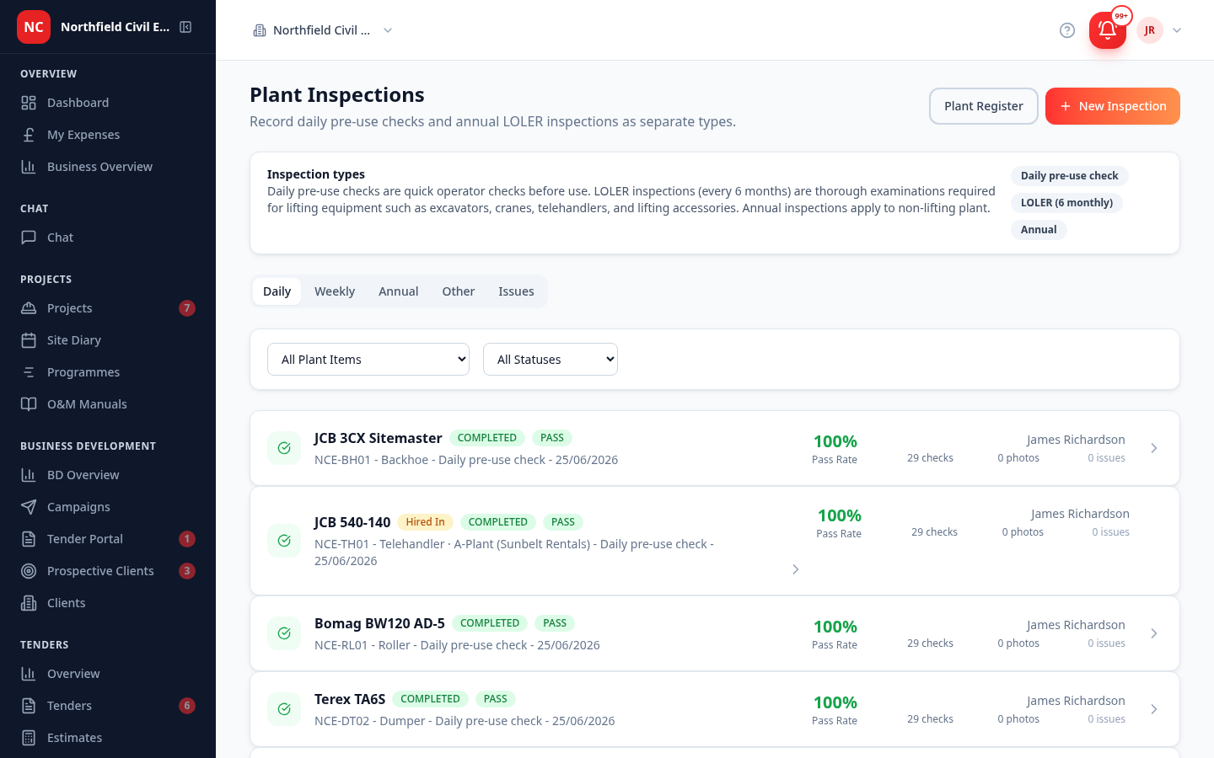1214x758 pixels.
Task: Click LOLER (6 monthly) tag
Action: click(x=1066, y=203)
